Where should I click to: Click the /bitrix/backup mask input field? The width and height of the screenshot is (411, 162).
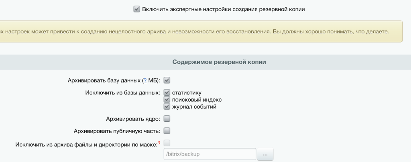click(x=210, y=154)
